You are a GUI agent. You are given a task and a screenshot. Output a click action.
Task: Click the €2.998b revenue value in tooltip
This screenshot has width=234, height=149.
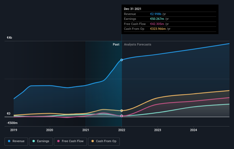point(156,14)
